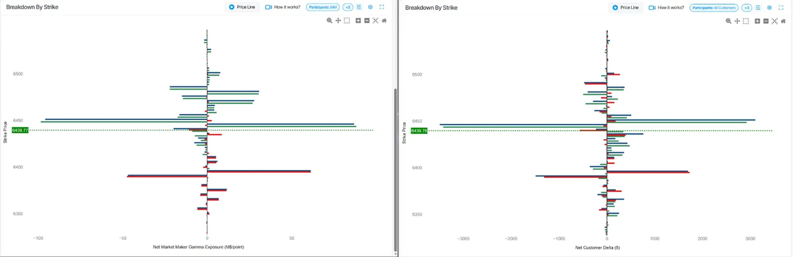Click the 6439.77 price marker label
The height and width of the screenshot is (257, 793).
pos(20,130)
